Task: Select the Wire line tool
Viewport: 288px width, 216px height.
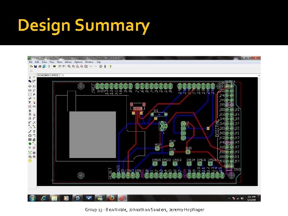Action: pos(30,132)
